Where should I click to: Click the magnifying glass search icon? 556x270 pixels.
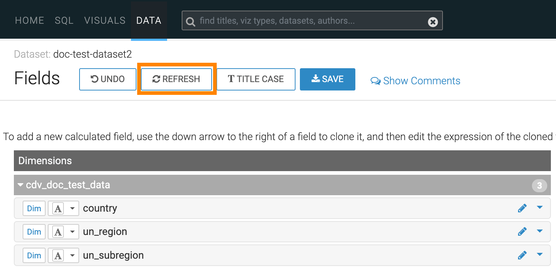[190, 22]
